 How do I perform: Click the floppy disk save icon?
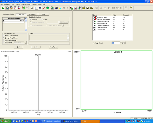coord(88,8)
